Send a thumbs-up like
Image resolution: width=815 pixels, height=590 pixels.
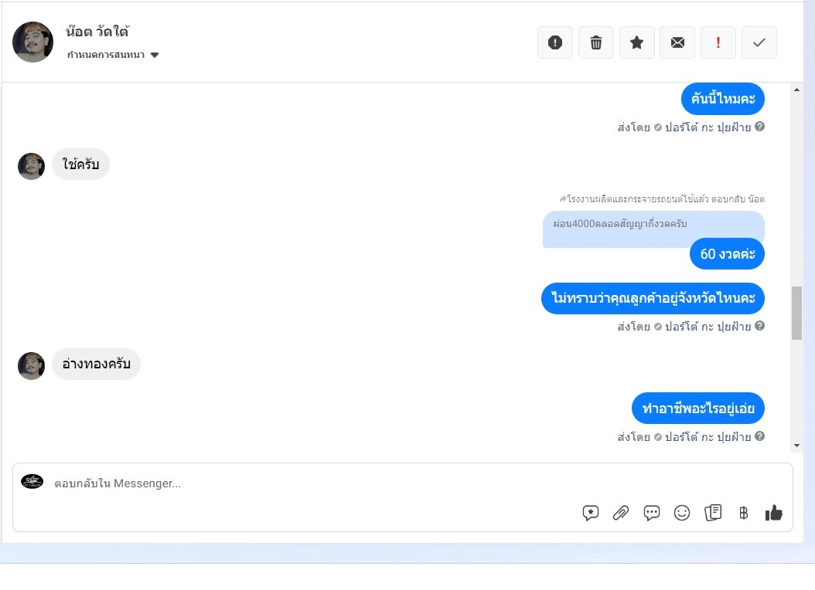click(773, 513)
